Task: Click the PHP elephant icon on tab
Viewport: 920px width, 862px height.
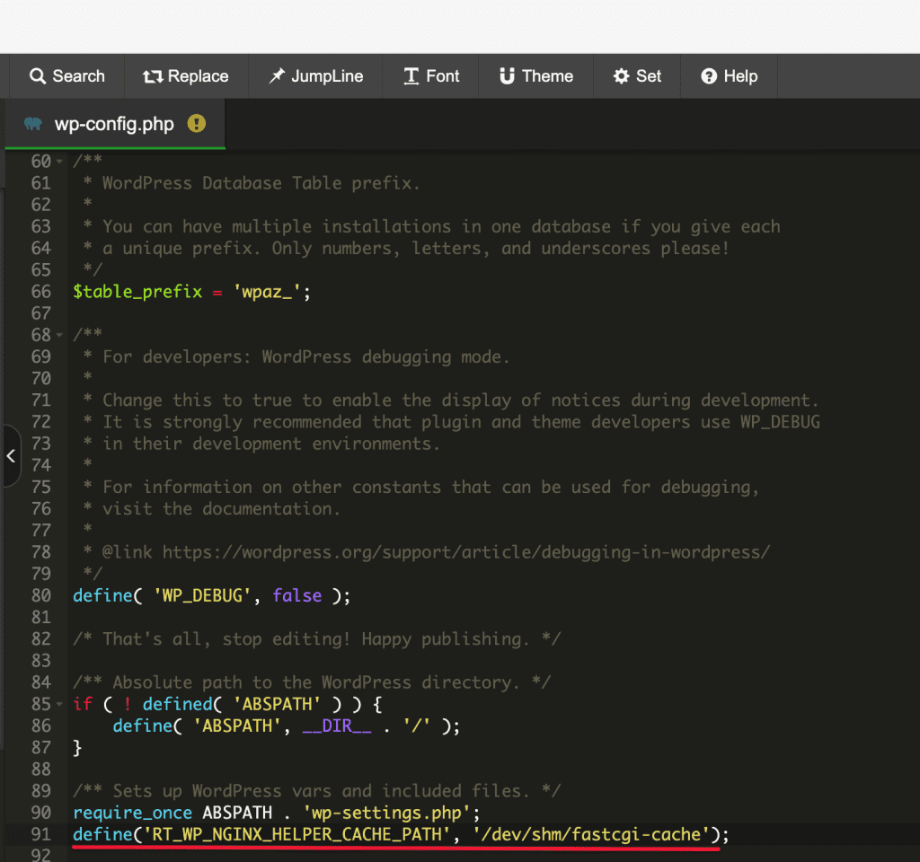Action: 33,124
